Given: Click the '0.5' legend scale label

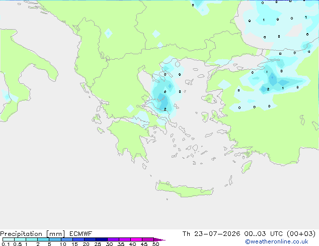Looking at the screenshot, I should coord(18,244).
